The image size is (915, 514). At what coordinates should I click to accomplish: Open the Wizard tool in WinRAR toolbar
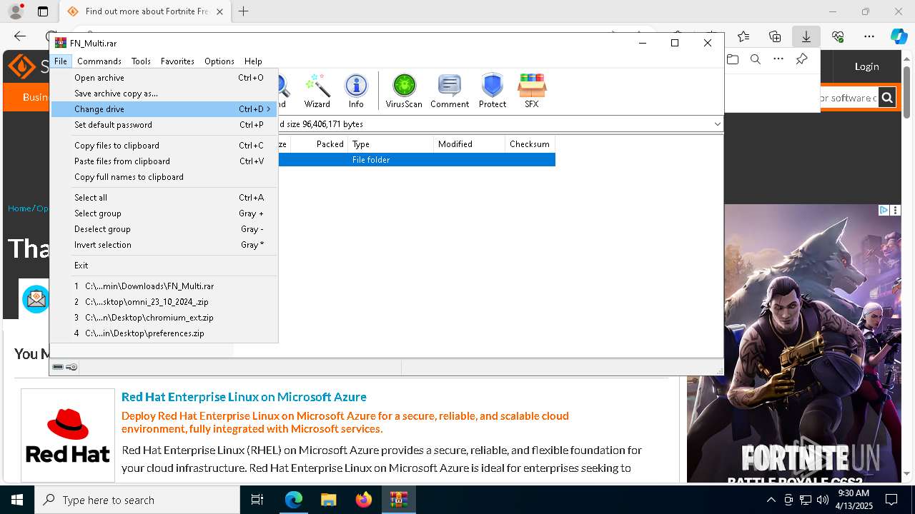click(x=317, y=91)
